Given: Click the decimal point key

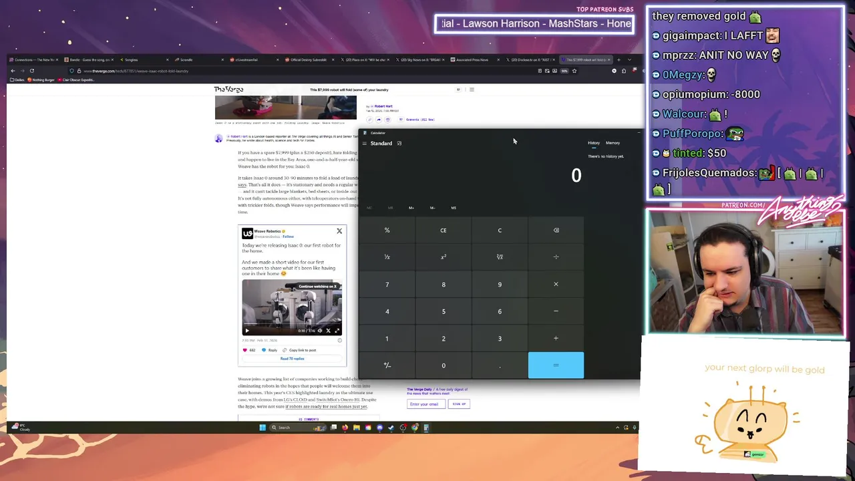Looking at the screenshot, I should [500, 365].
